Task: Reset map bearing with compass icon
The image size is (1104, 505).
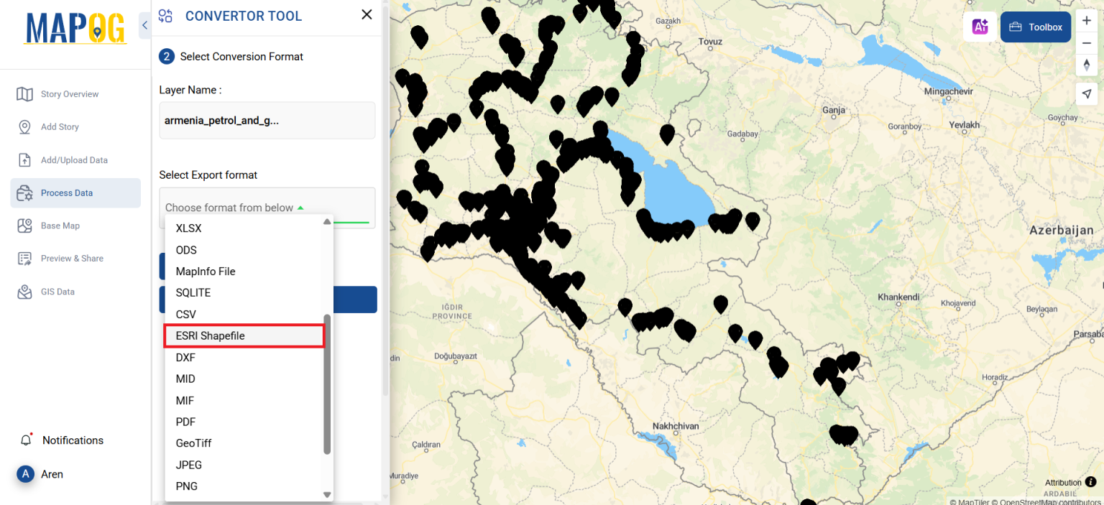Action: click(x=1087, y=65)
